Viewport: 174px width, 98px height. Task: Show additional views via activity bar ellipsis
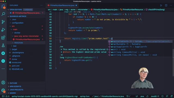[3, 69]
